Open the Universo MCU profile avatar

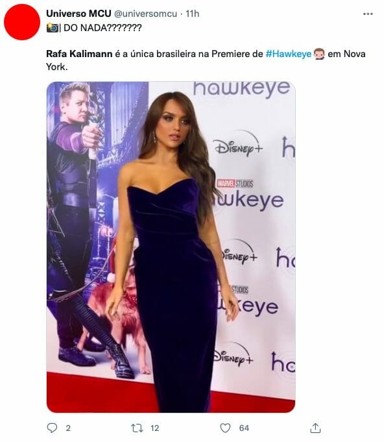[x=22, y=22]
